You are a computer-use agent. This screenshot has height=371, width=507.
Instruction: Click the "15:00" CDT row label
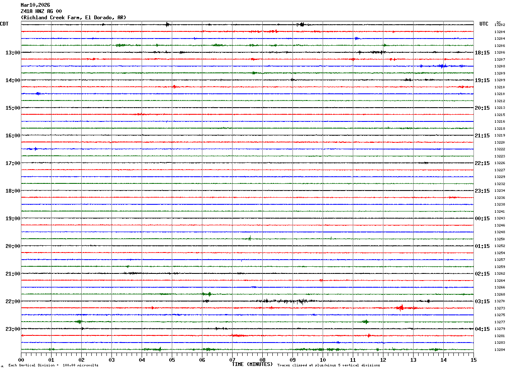13,108
